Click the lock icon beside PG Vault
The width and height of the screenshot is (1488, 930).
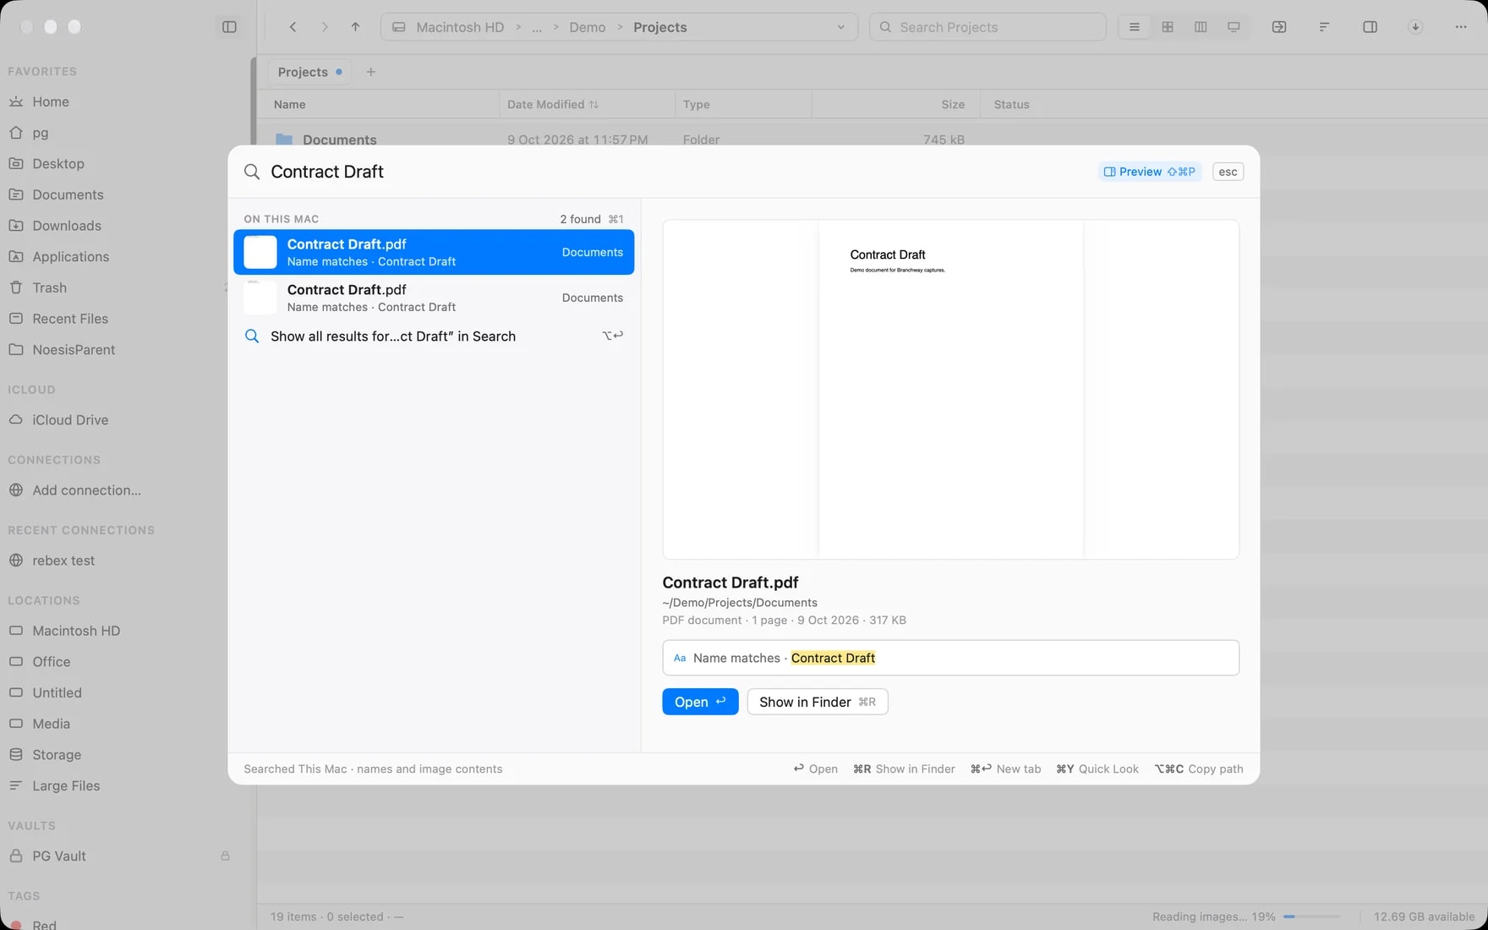[x=225, y=856]
